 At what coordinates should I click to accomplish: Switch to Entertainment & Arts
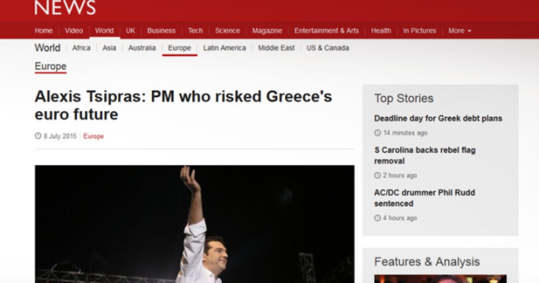(327, 31)
